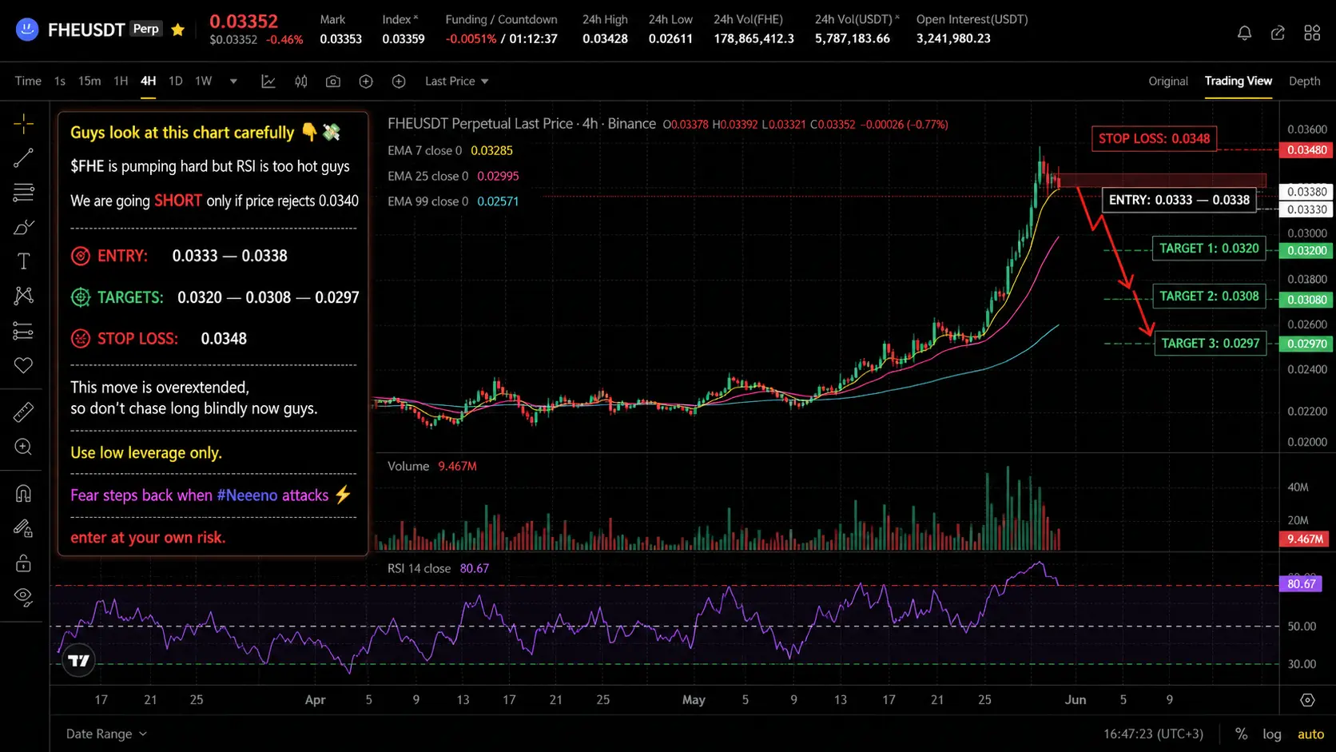Click the Mark price value 0.03353
1336x752 pixels.
click(341, 38)
